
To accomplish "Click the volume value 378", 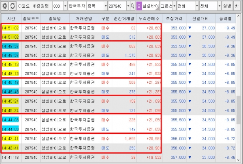I will [132, 92].
